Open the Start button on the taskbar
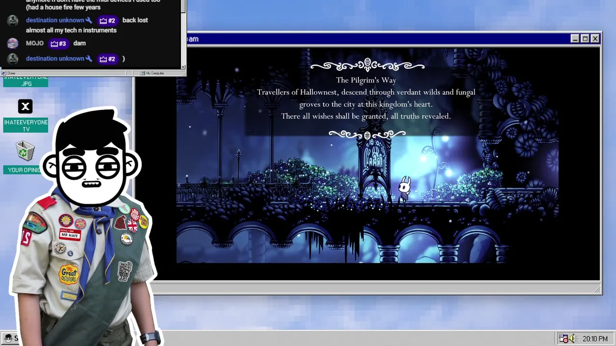This screenshot has width=616, height=346. click(10, 339)
